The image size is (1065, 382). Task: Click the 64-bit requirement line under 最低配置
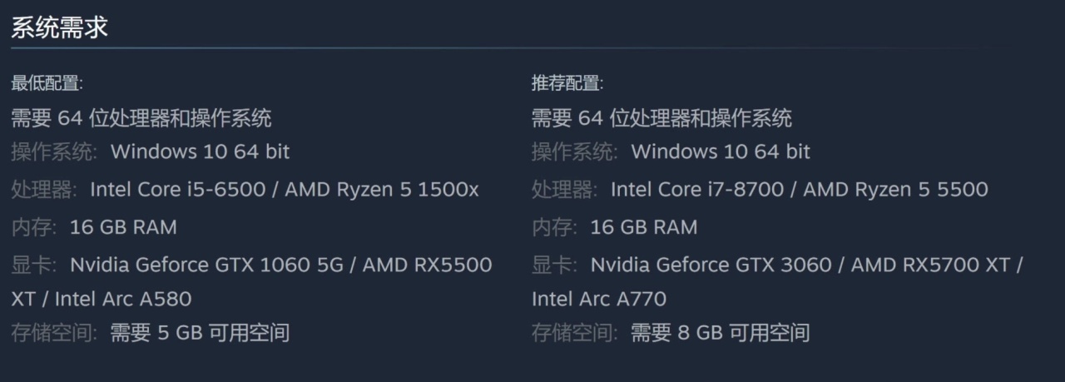click(141, 118)
